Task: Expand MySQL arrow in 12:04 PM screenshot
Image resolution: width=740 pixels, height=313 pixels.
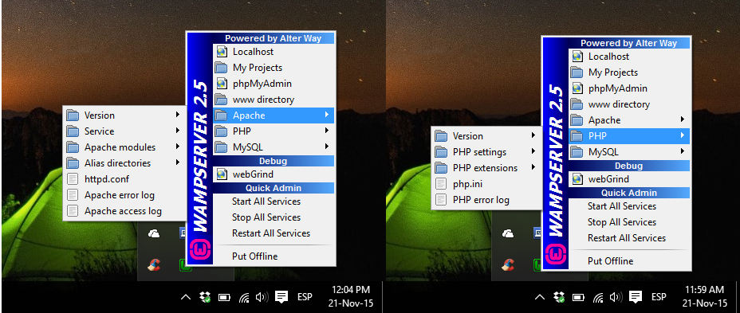Action: tap(327, 147)
